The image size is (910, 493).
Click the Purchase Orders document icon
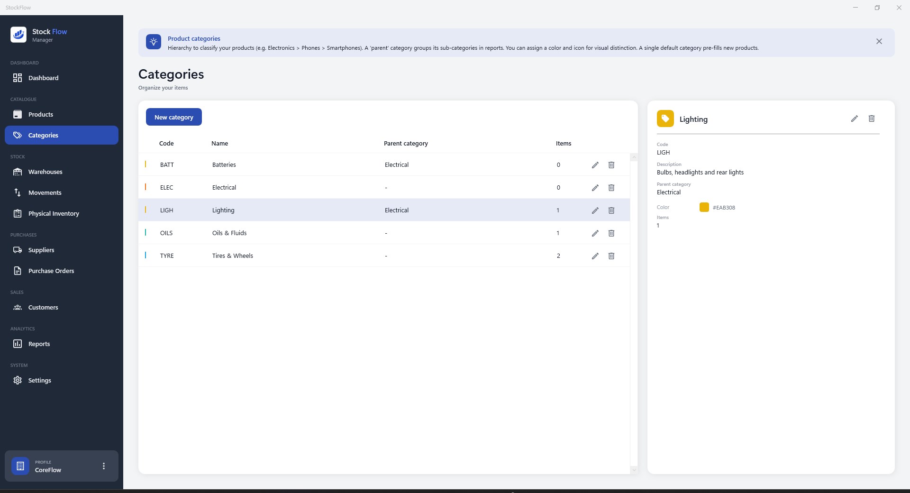click(18, 271)
